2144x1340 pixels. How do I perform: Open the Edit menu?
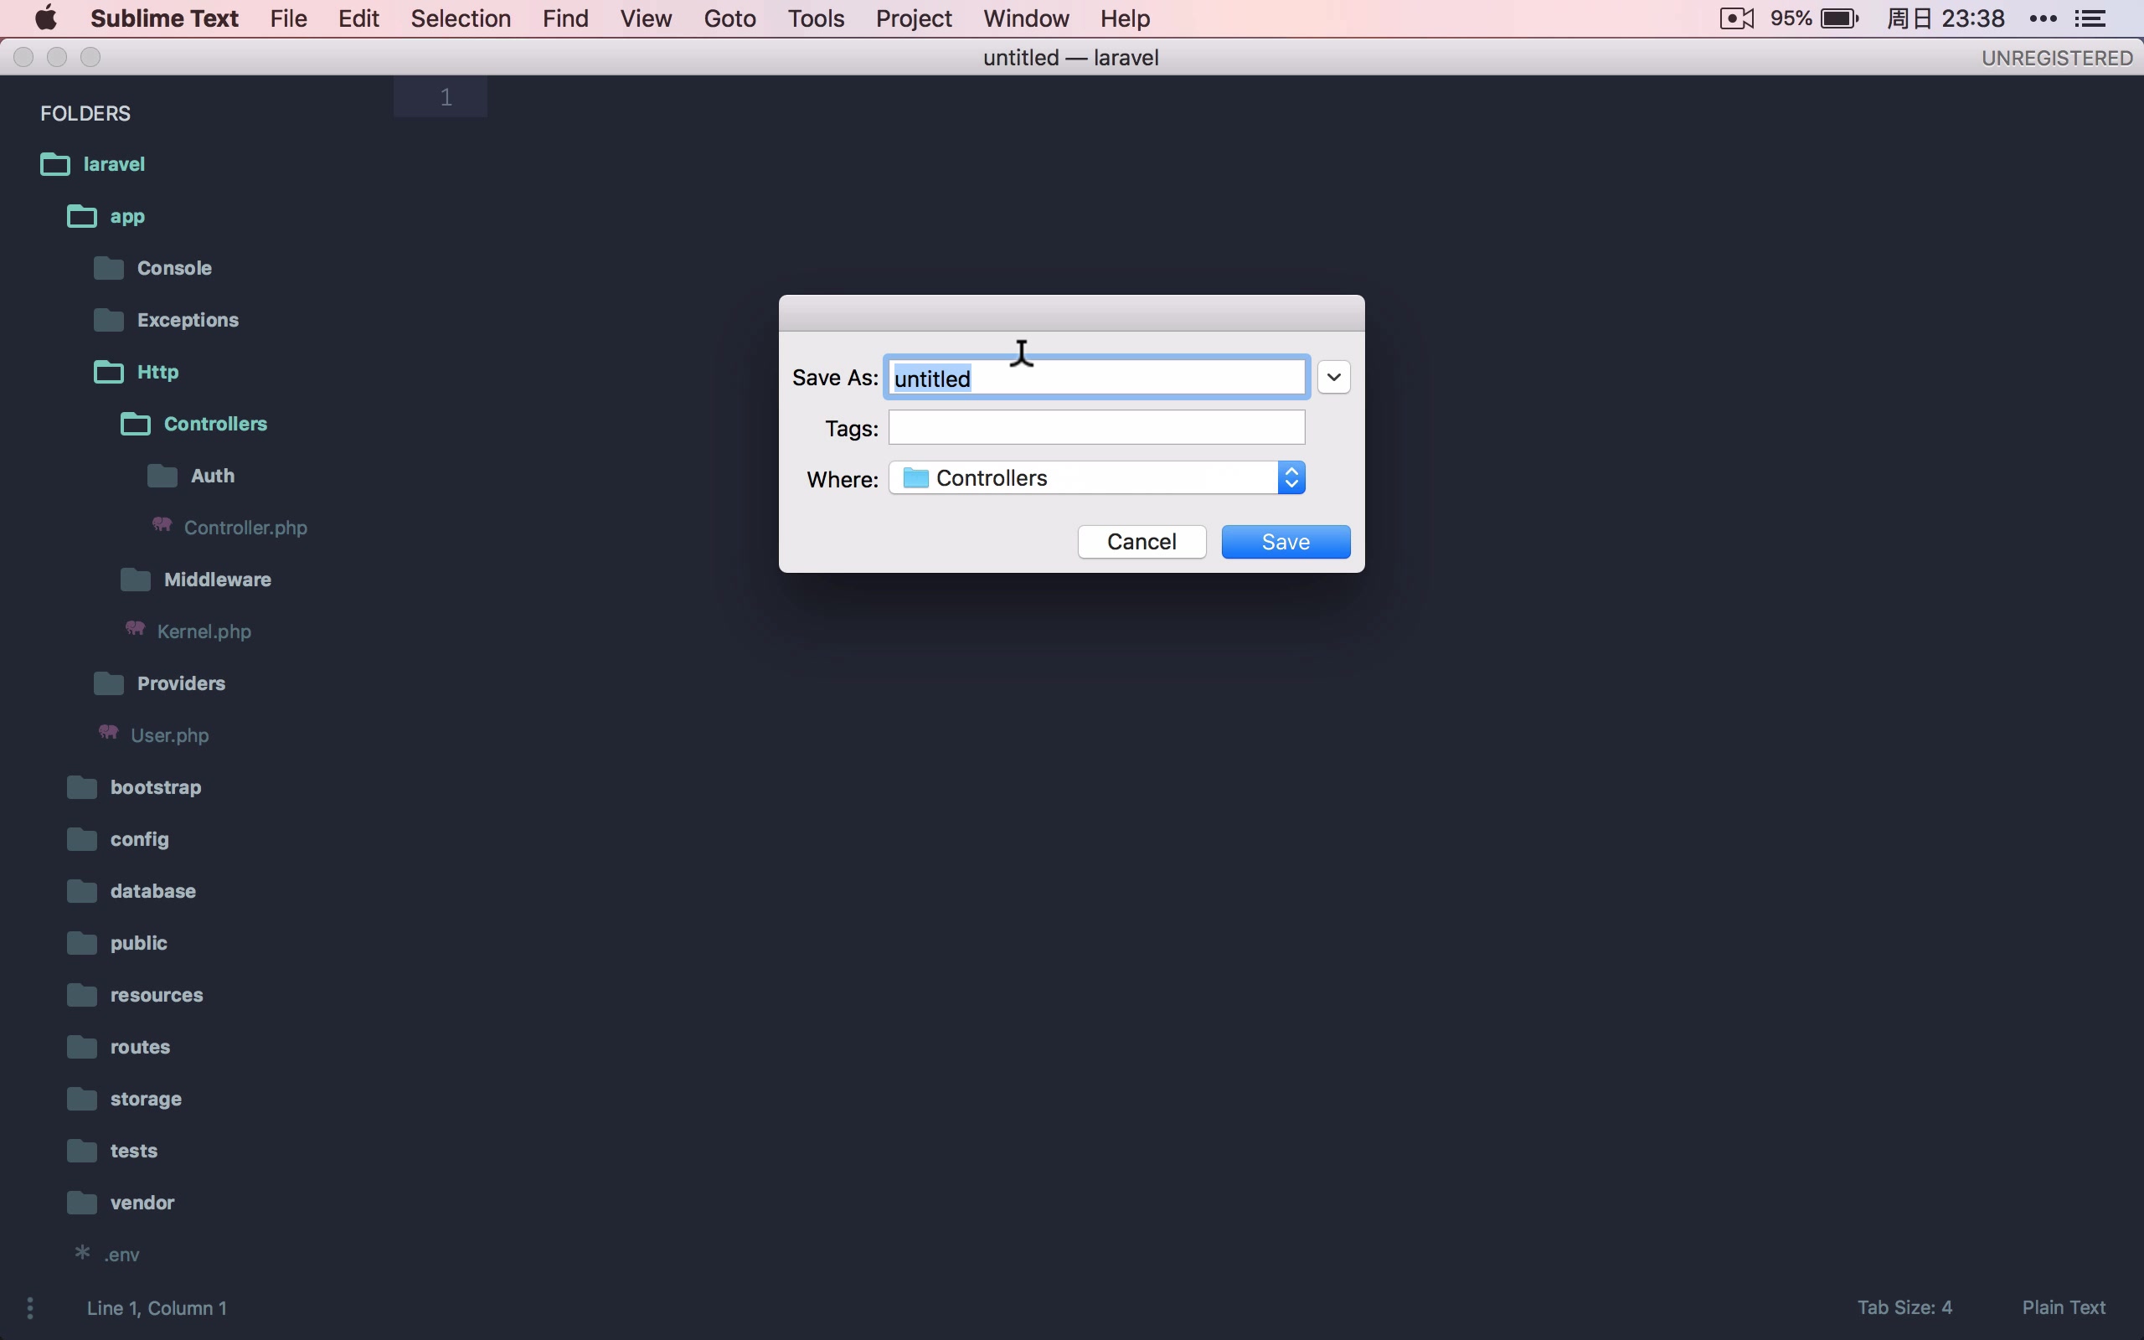coord(358,18)
